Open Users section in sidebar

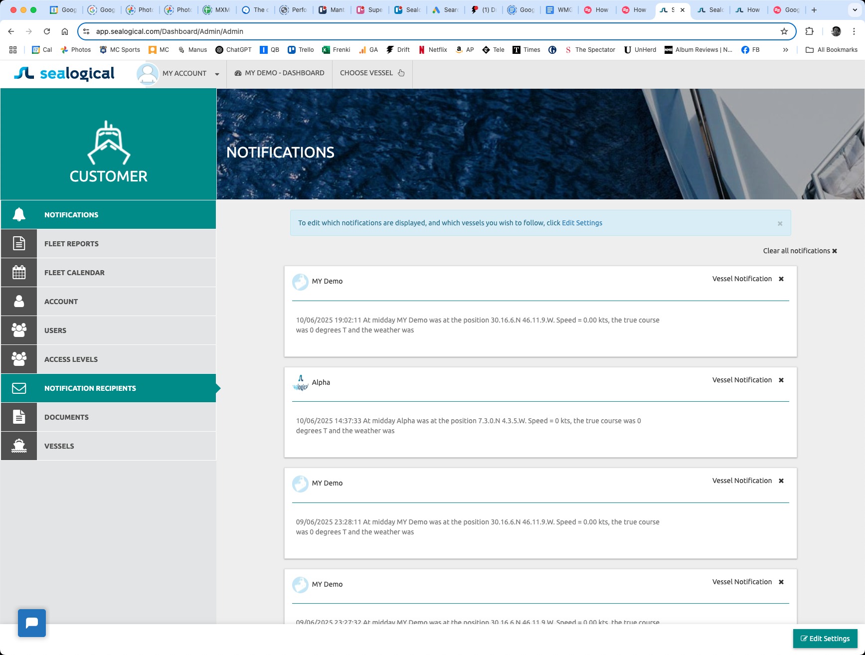(x=109, y=330)
